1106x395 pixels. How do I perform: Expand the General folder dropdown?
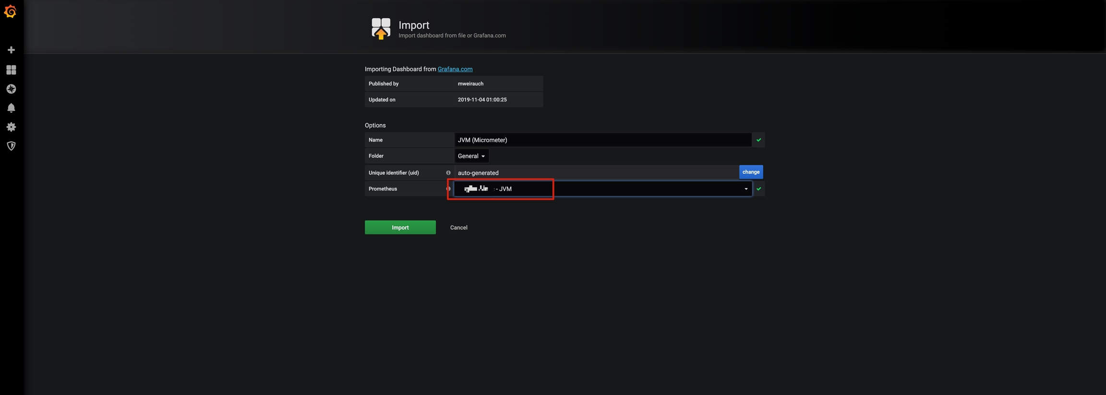tap(471, 156)
